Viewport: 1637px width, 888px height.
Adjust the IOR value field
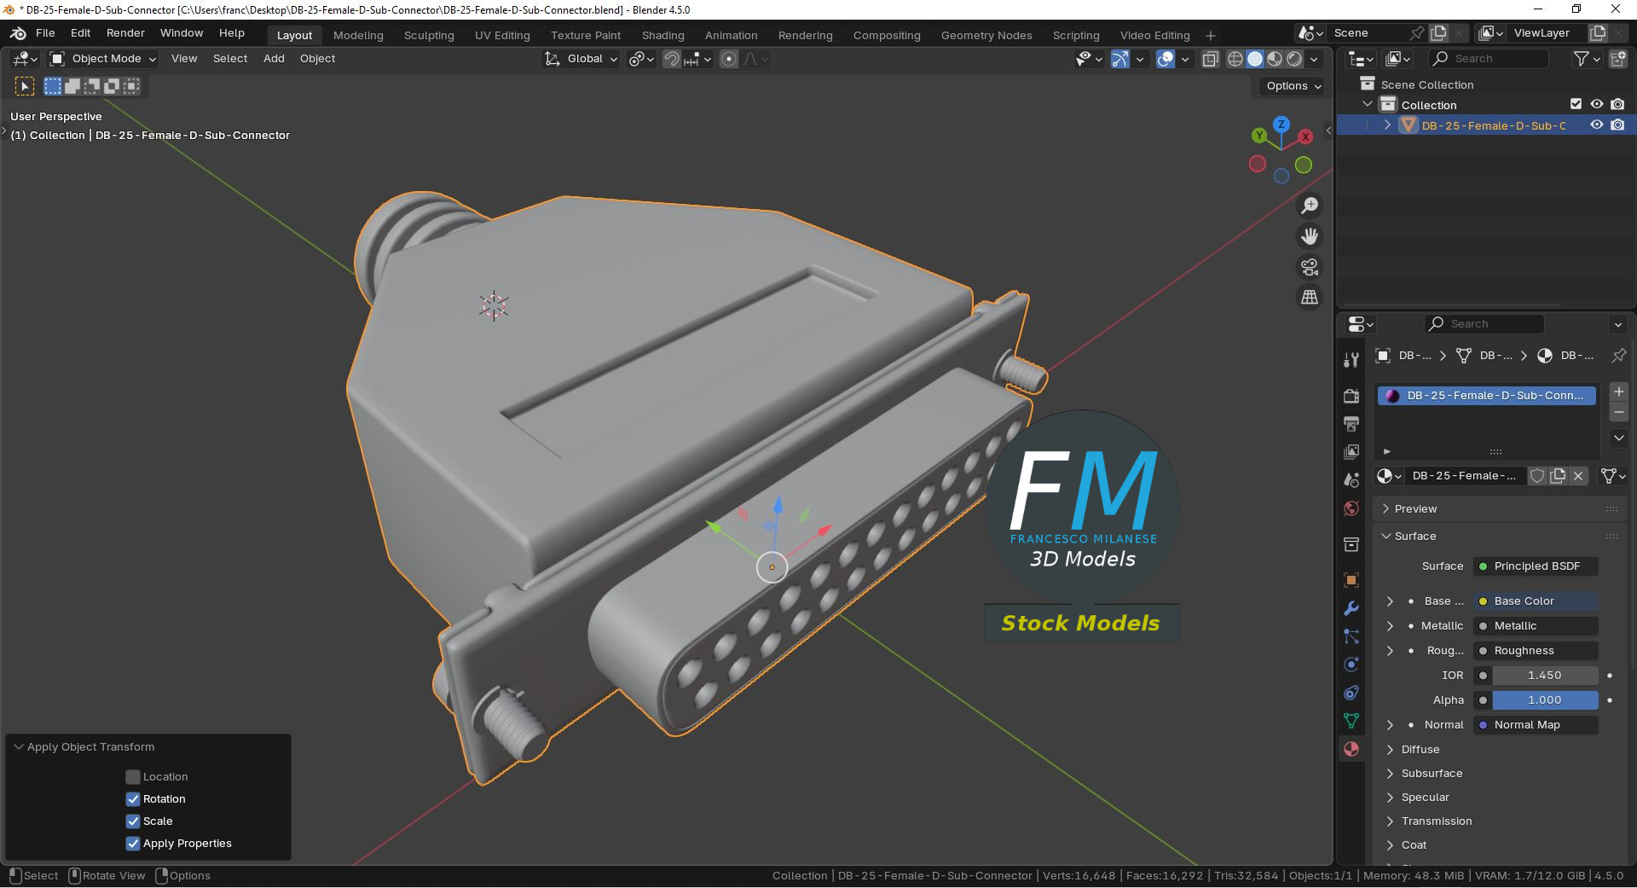point(1545,676)
